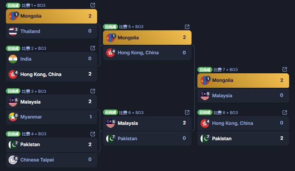This screenshot has height=171, width=295.
Task: Click Malaysia team name in match 6
Action: coord(128,123)
